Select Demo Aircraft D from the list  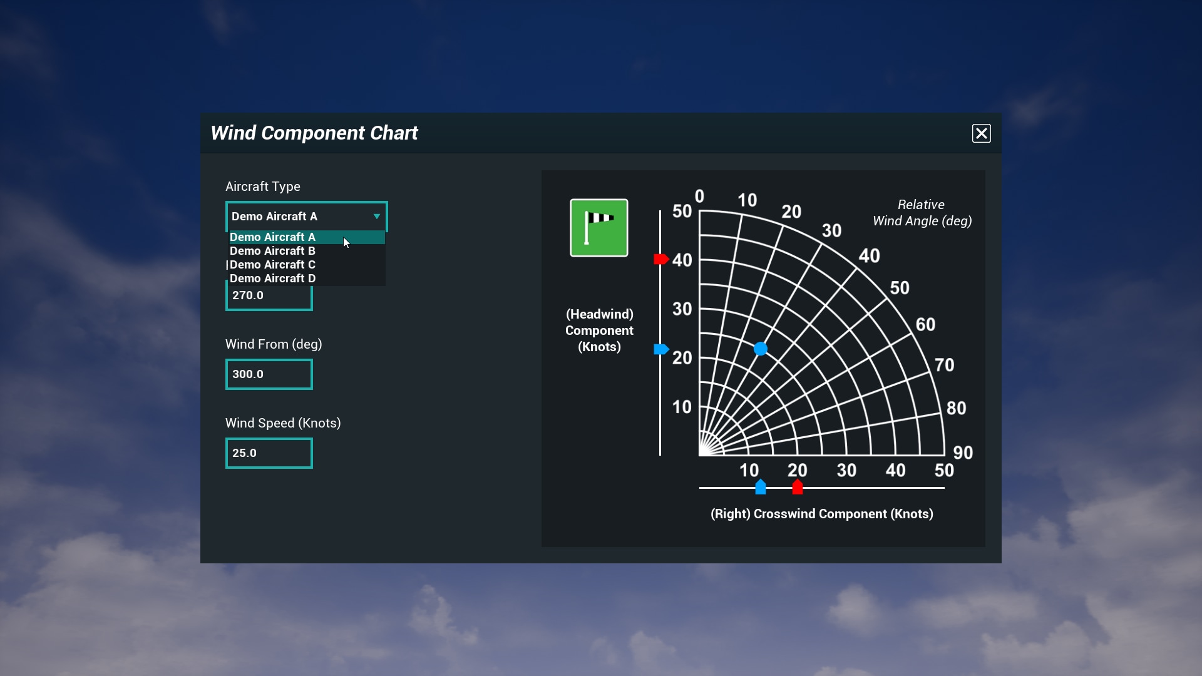coord(272,278)
